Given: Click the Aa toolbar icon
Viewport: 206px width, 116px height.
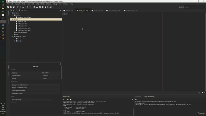Looking at the screenshot, I should 23,7.
